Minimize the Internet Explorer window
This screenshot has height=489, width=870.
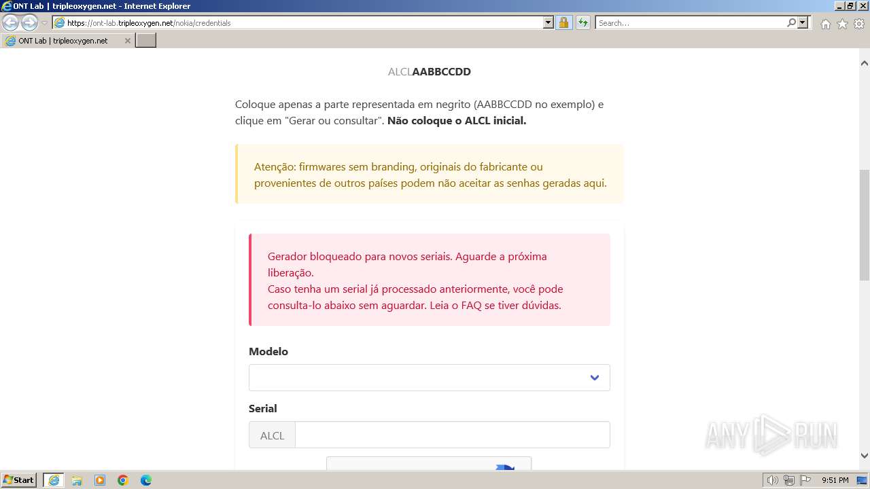coord(839,6)
